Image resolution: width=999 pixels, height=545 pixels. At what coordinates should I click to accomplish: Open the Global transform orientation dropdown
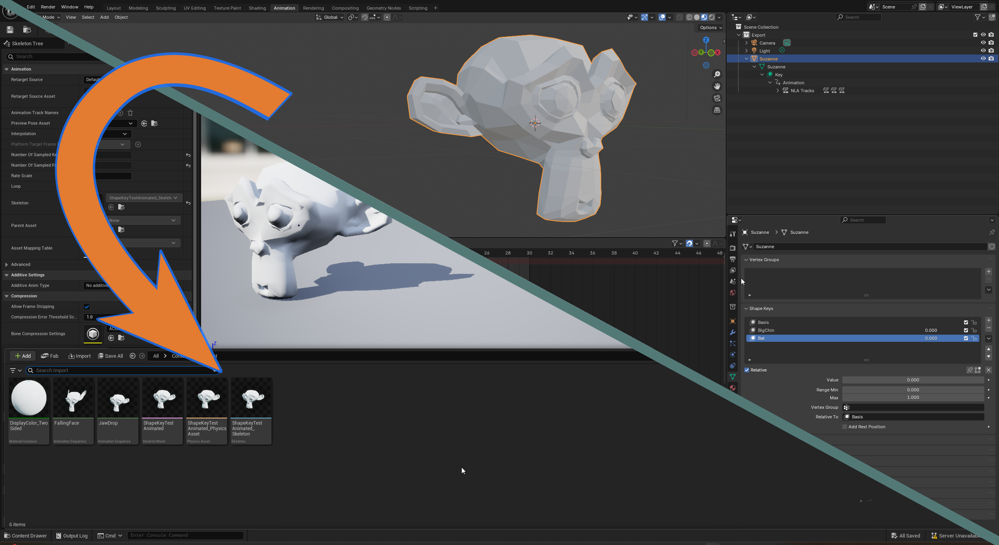point(330,17)
